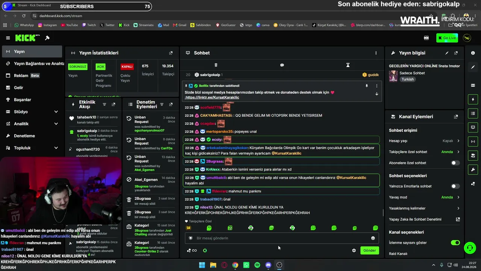Open the emoji picker in the message box
481x271 pixels.
coord(373,238)
